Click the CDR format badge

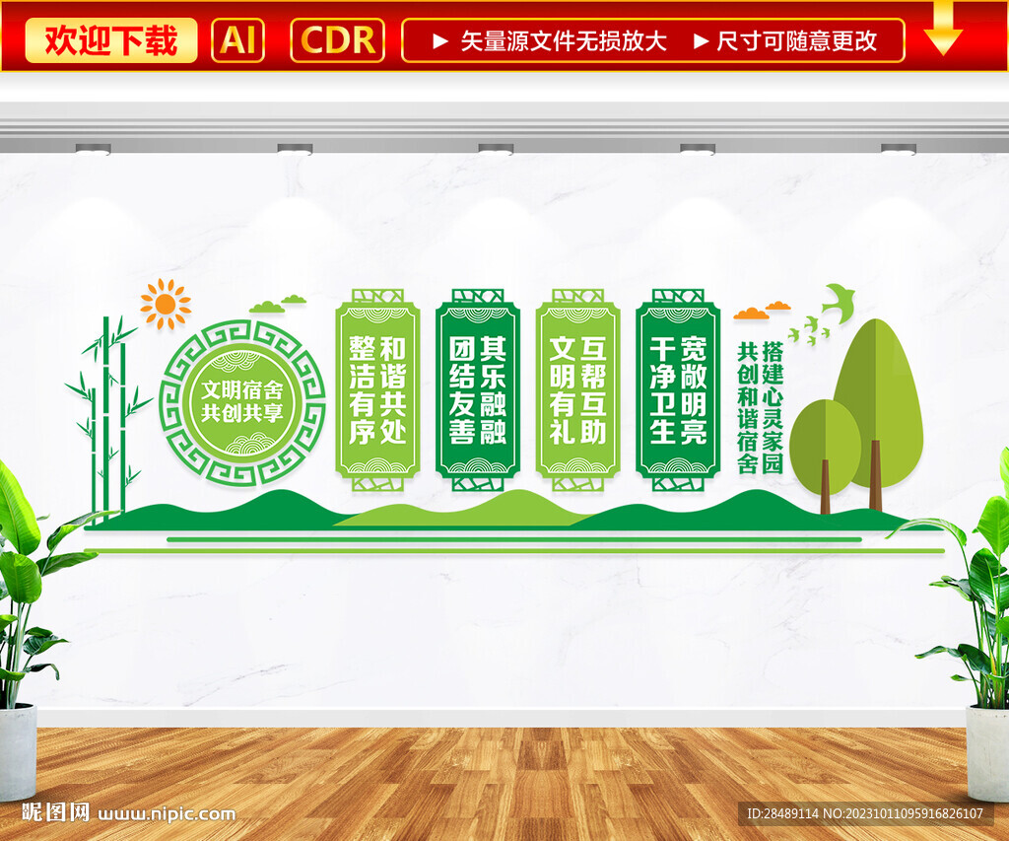pyautogui.click(x=338, y=40)
